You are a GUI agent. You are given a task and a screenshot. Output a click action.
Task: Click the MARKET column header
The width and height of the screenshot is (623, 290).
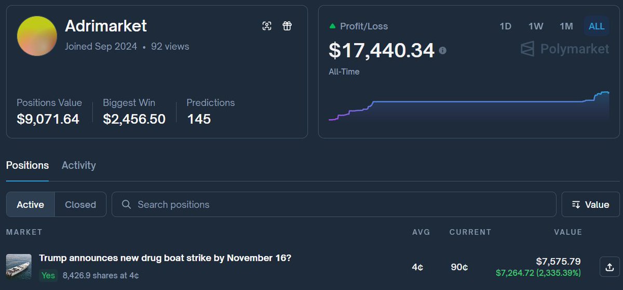(24, 232)
